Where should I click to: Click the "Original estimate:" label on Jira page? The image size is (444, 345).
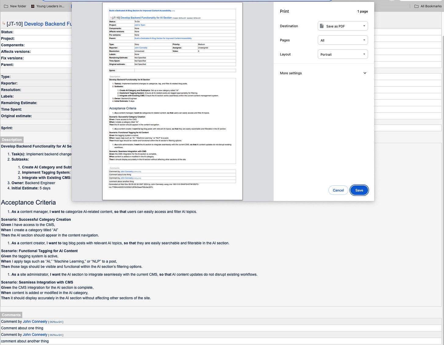[x=16, y=116]
